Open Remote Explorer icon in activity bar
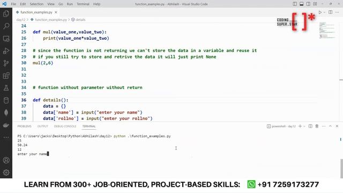This screenshot has height=193, width=343. coord(6,39)
